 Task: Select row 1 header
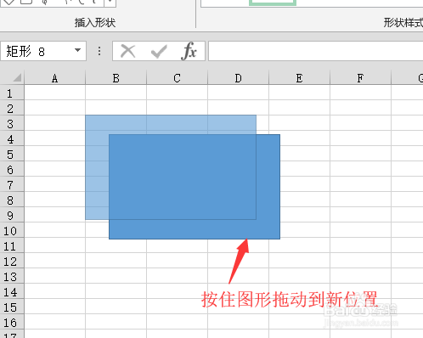pos(12,93)
